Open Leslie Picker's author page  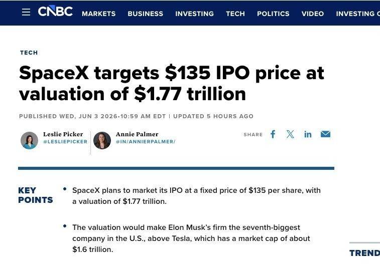[63, 134]
